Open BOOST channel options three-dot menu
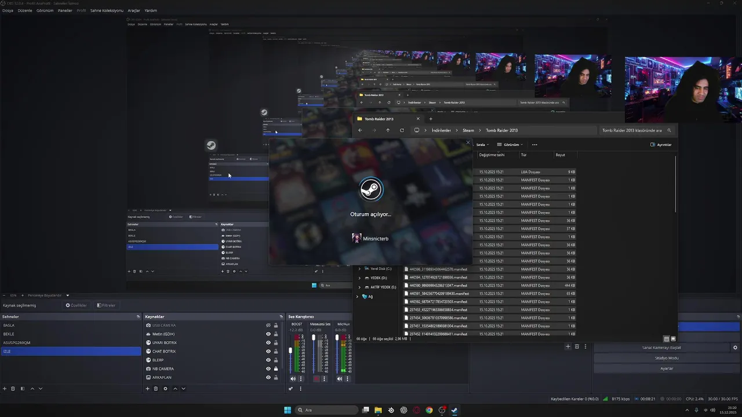742x417 pixels. pyautogui.click(x=300, y=379)
